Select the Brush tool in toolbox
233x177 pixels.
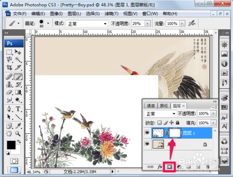18,77
